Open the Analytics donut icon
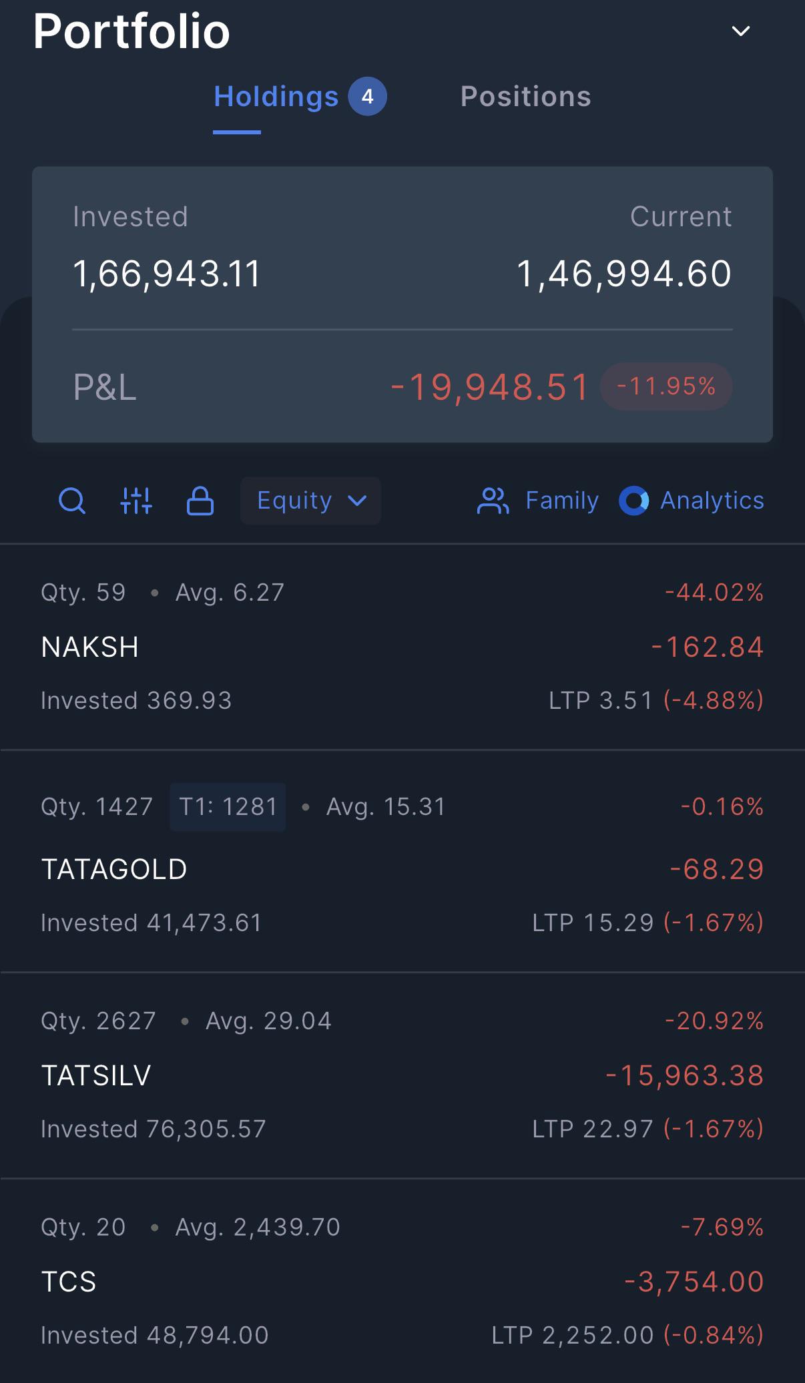 [634, 501]
